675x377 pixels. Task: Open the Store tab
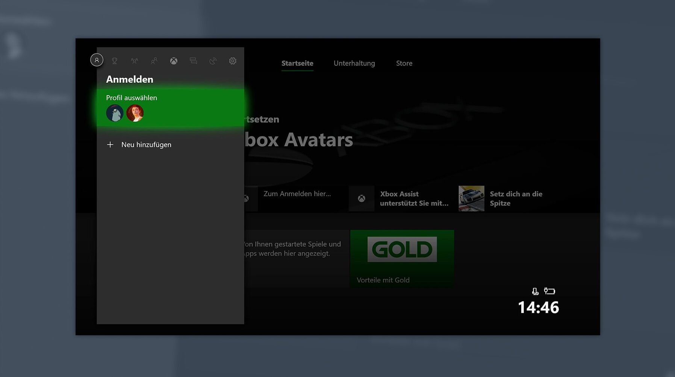tap(404, 63)
